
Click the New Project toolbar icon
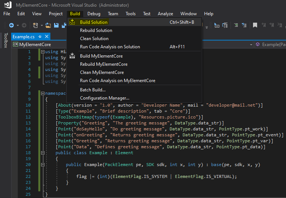pos(36,25)
